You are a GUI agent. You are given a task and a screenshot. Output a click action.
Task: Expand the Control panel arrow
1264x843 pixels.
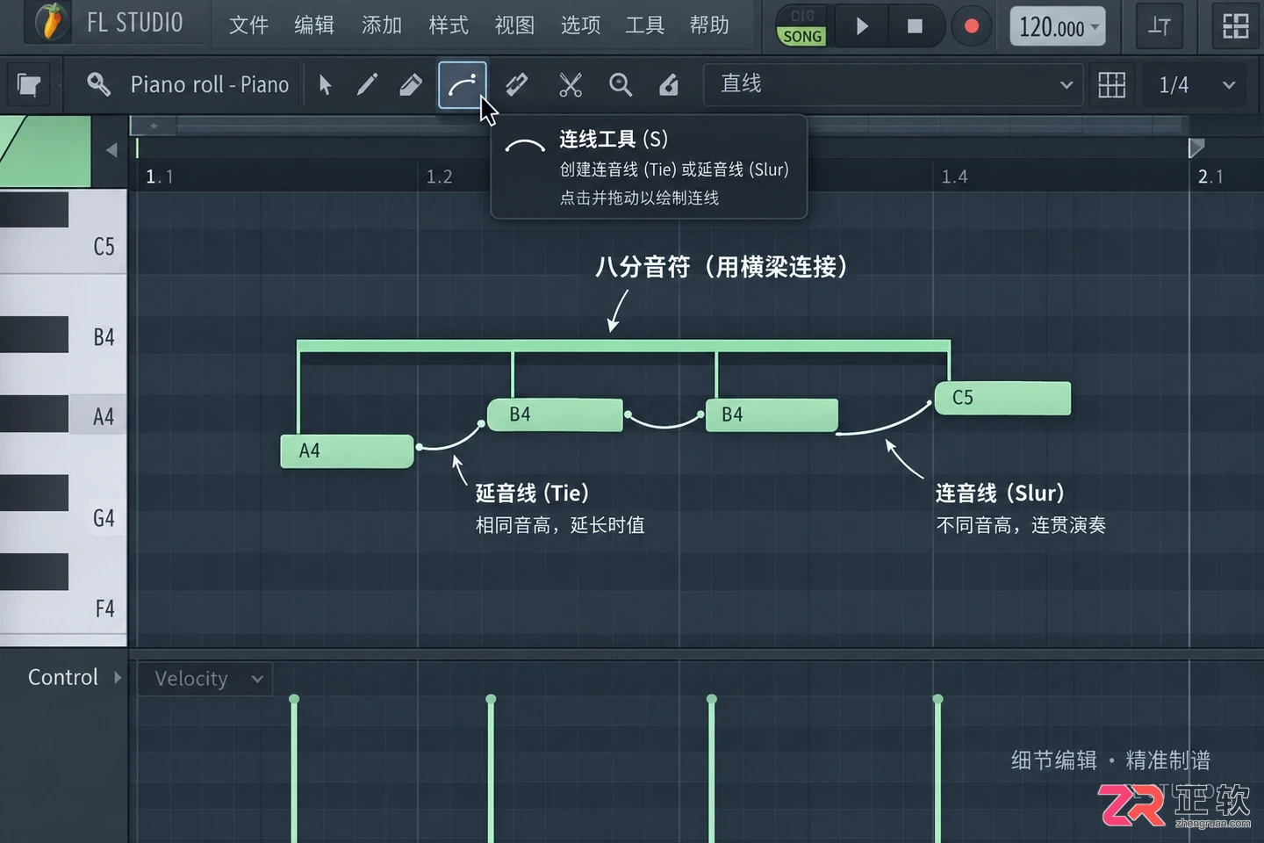[x=118, y=677]
